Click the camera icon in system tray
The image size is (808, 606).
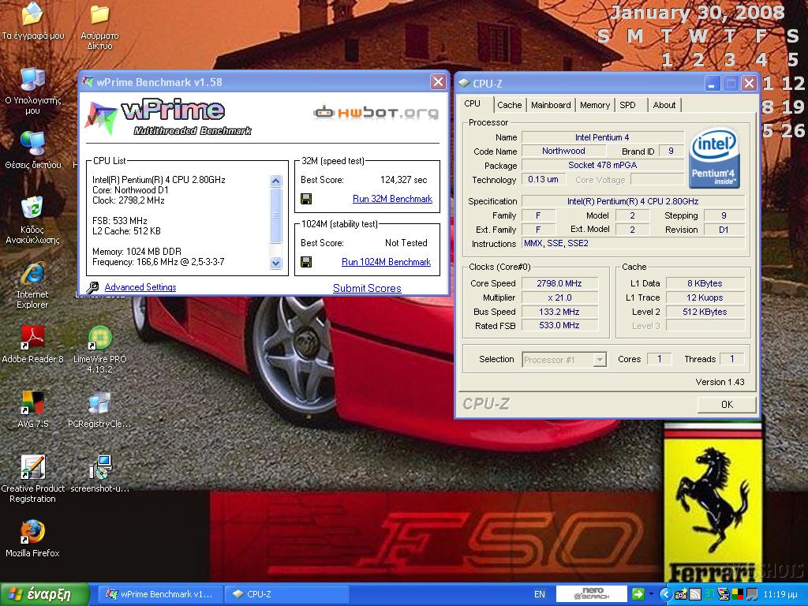point(680,595)
